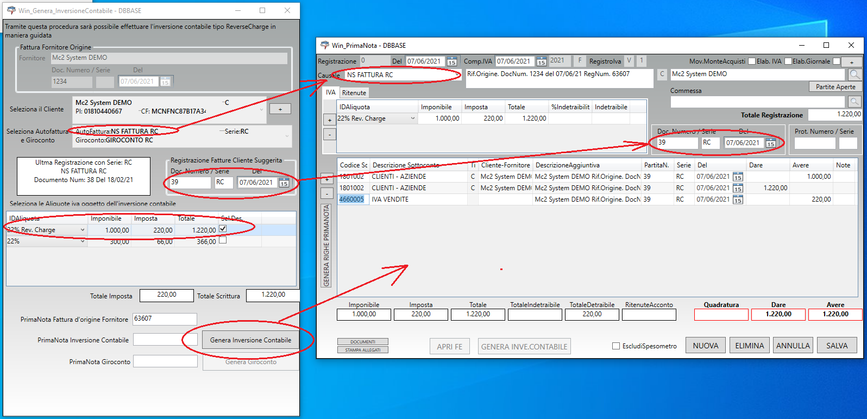
Task: Click Imponibile 300,00 cell in 22% row
Action: [109, 241]
